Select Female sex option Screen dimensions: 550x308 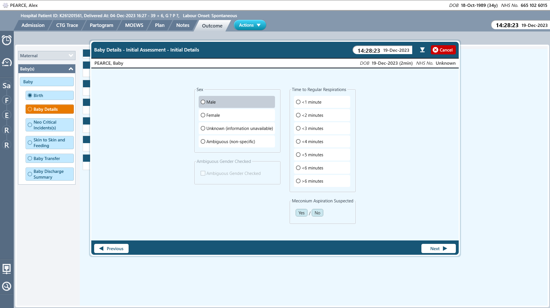tap(237, 115)
